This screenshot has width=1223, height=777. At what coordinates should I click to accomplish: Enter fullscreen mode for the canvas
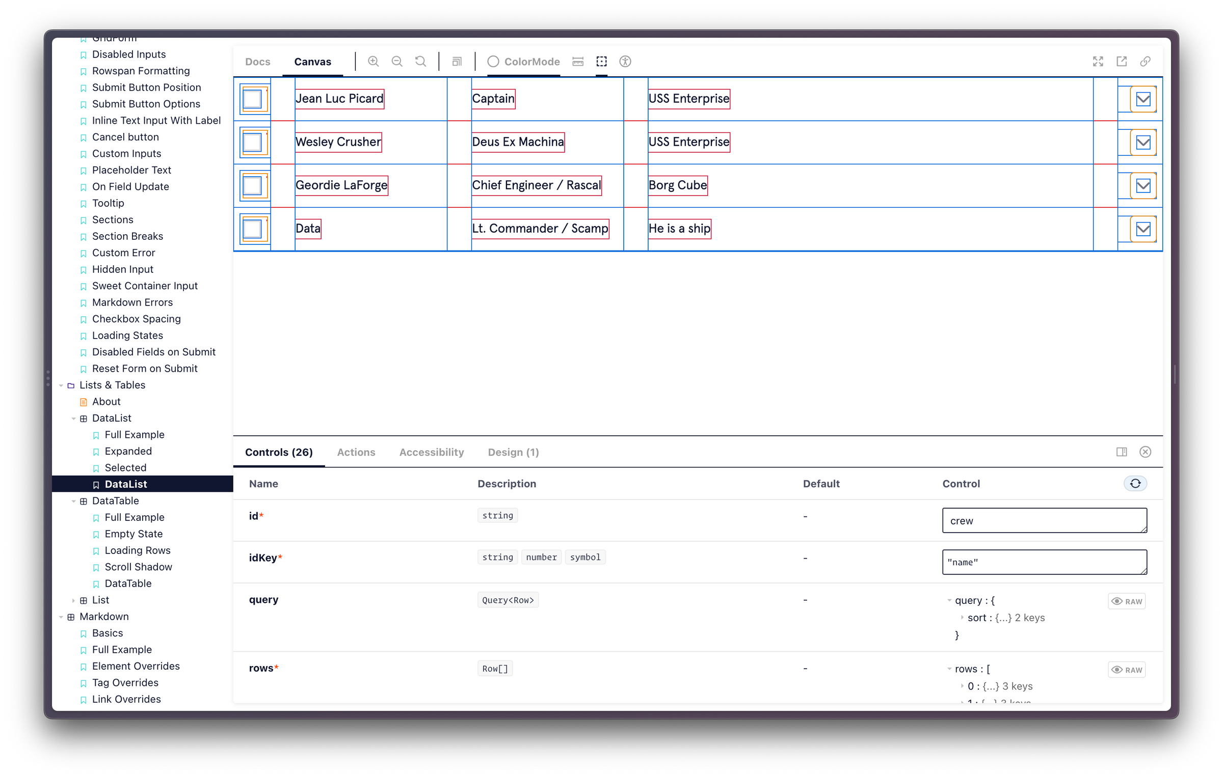(1099, 61)
